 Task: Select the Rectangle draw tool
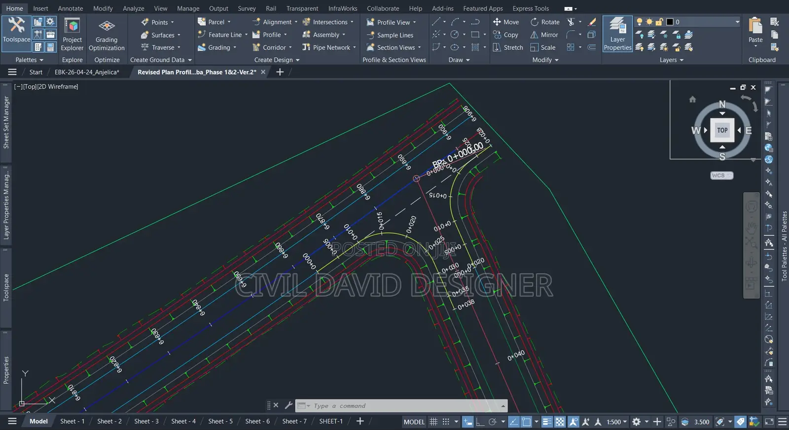475,34
